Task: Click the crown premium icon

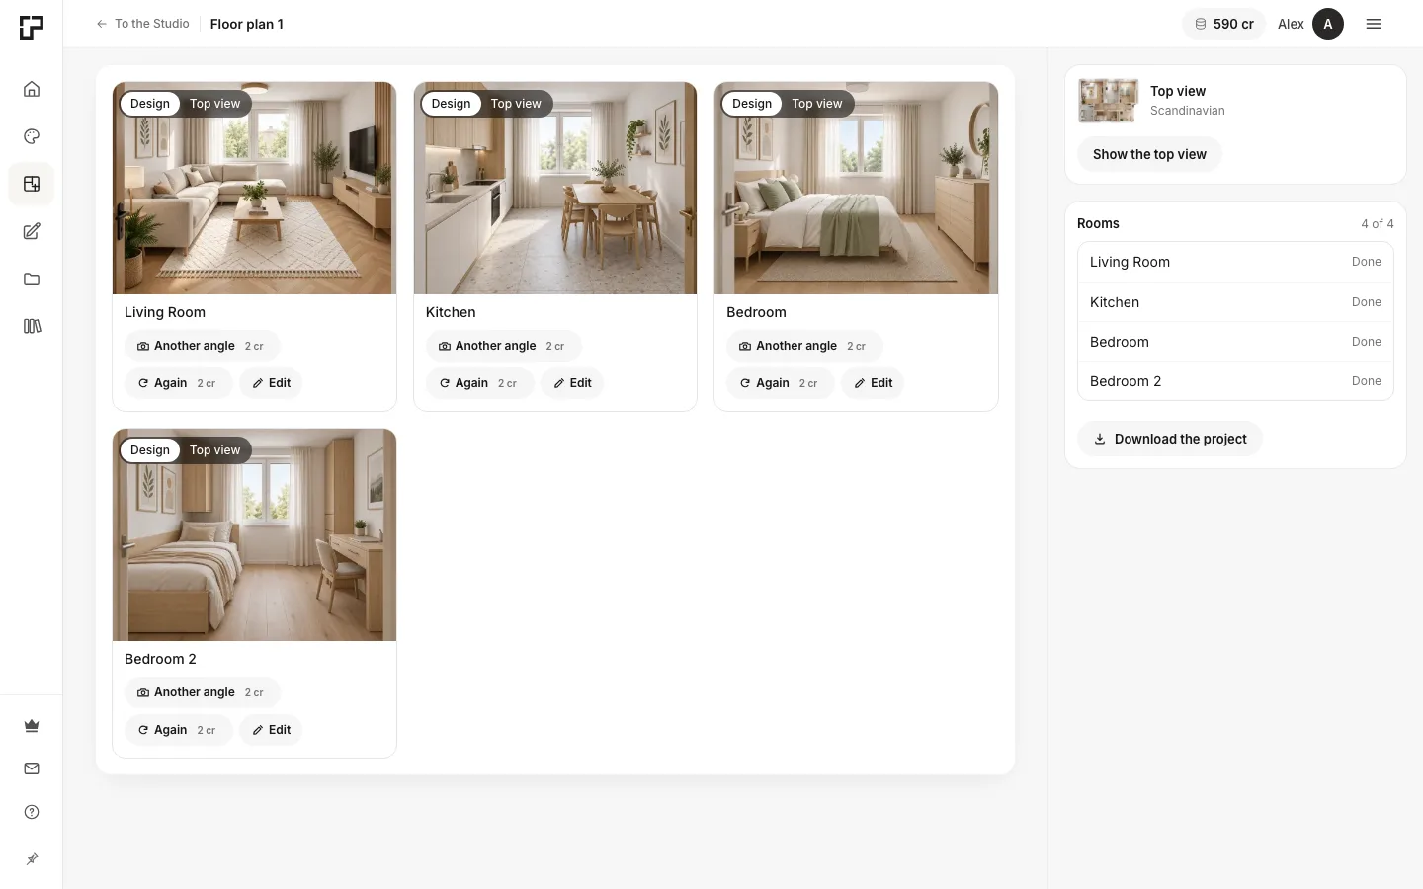Action: point(32,725)
